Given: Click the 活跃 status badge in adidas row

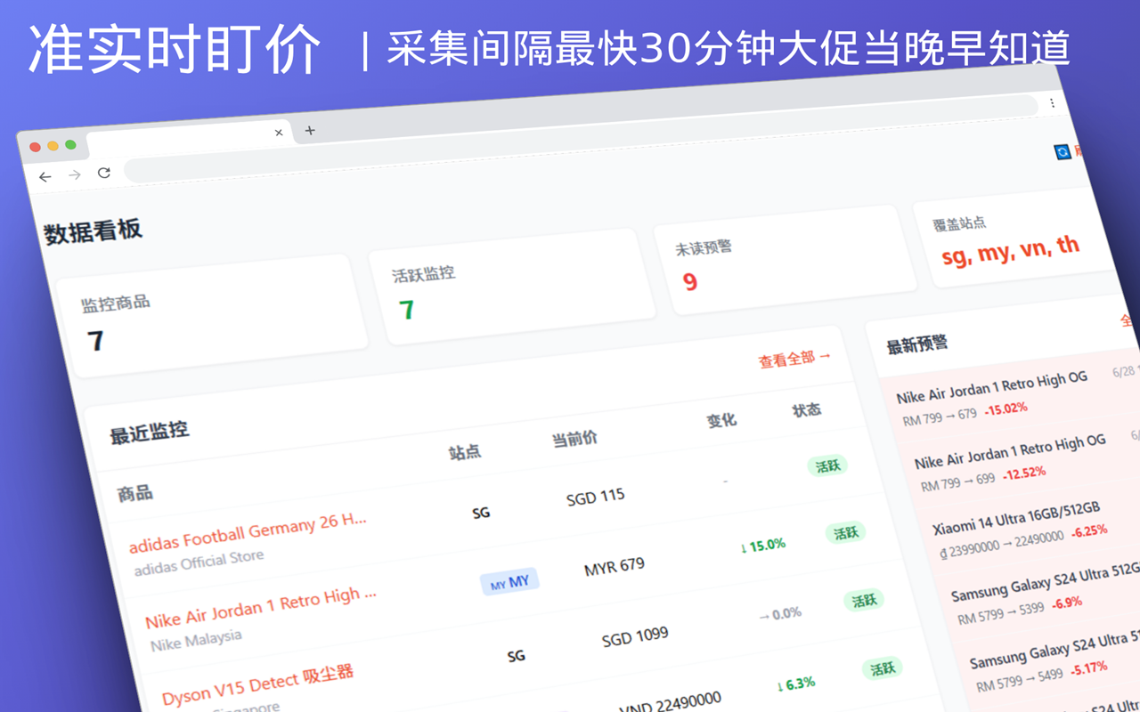Looking at the screenshot, I should pyautogui.click(x=828, y=465).
